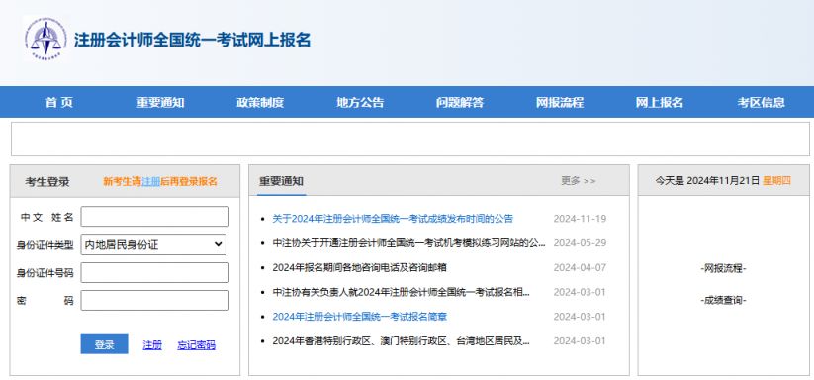Click date 2024-04-07
Image resolution: width=814 pixels, height=380 pixels.
580,268
